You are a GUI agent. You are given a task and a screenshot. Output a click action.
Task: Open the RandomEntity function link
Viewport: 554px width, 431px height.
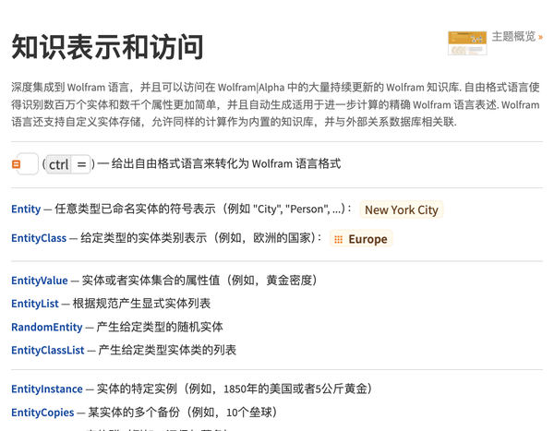(x=47, y=327)
